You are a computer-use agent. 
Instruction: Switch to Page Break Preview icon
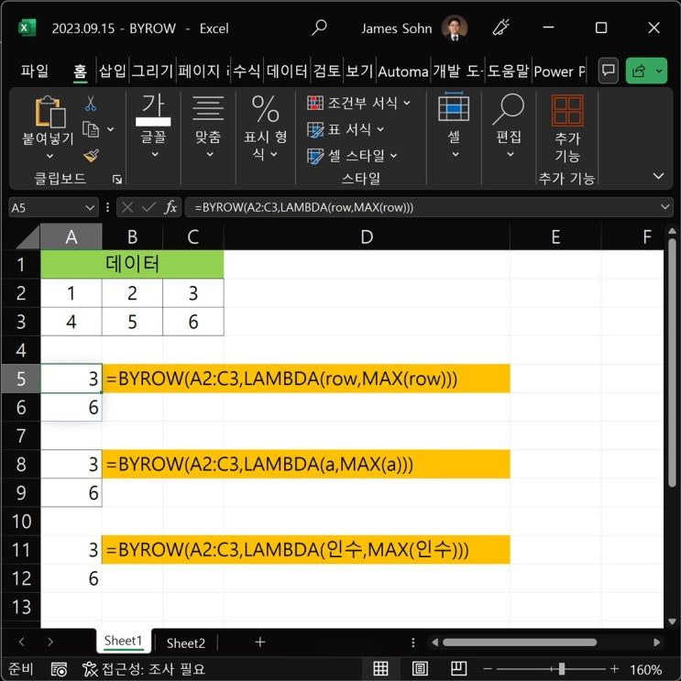pos(458,668)
